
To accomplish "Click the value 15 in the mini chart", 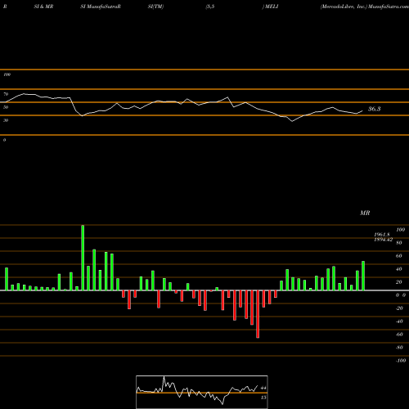I will pyautogui.click(x=263, y=398).
